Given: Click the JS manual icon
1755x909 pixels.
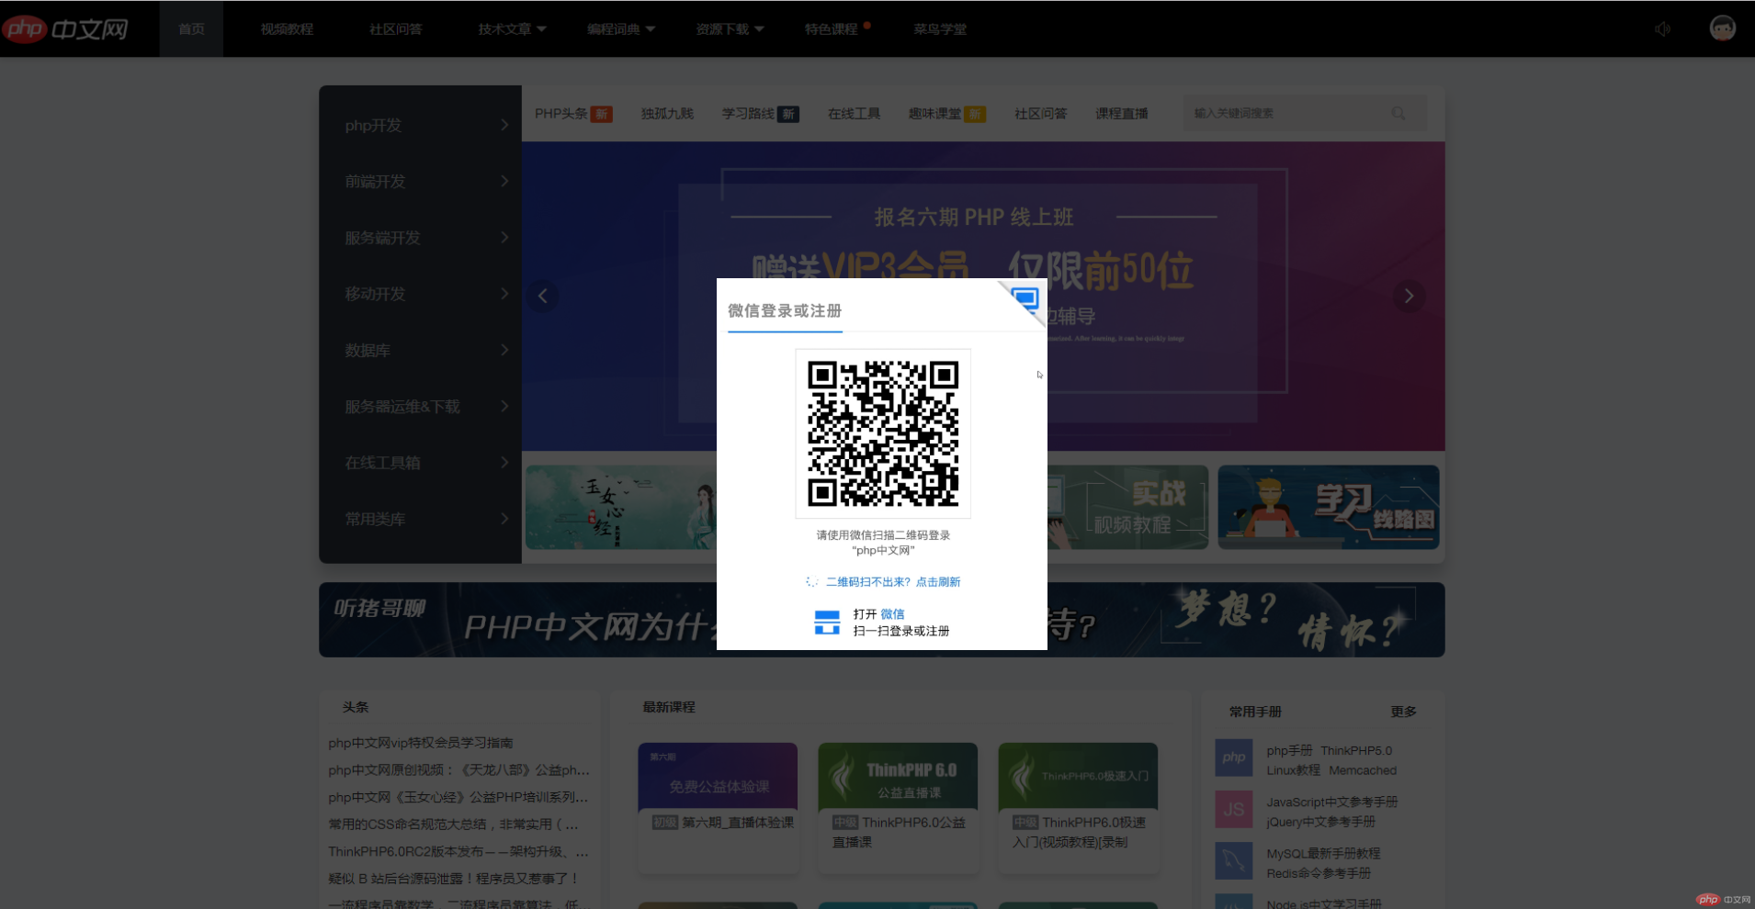Looking at the screenshot, I should pyautogui.click(x=1233, y=809).
